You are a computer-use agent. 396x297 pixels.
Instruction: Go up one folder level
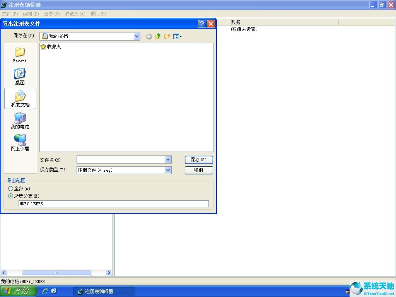point(158,36)
